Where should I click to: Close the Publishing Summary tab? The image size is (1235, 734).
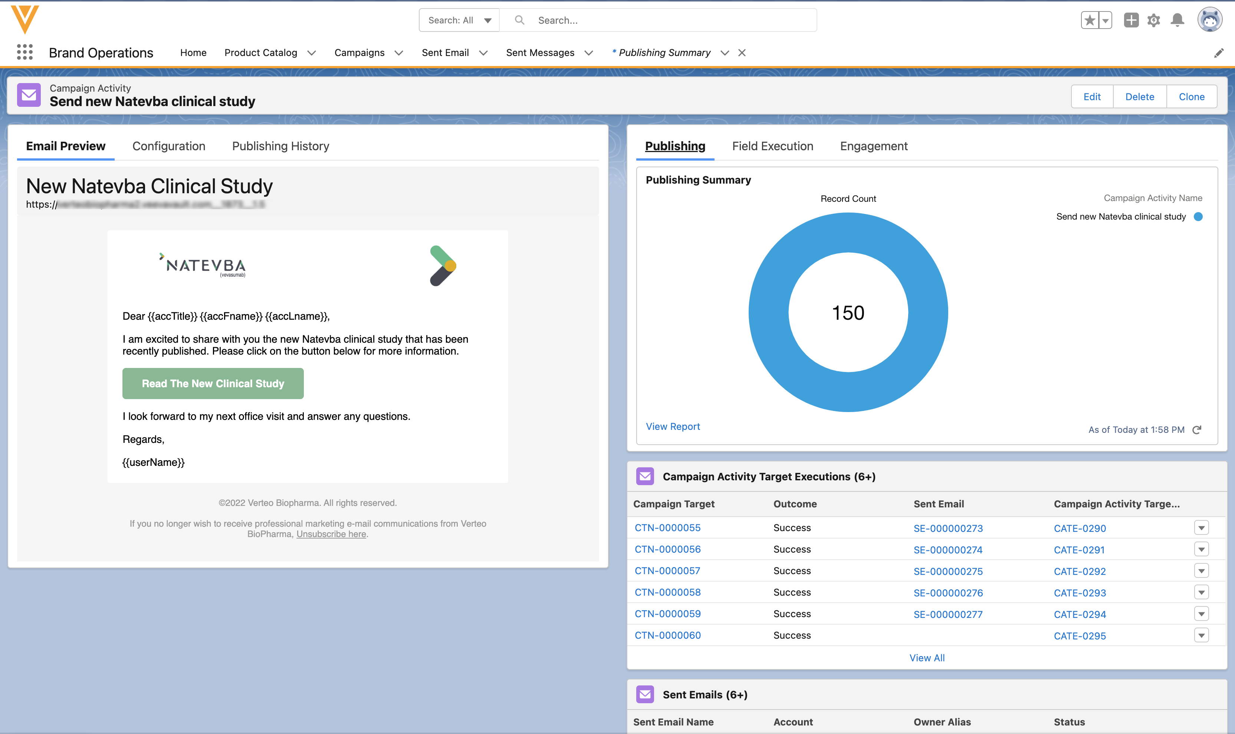[x=742, y=53]
